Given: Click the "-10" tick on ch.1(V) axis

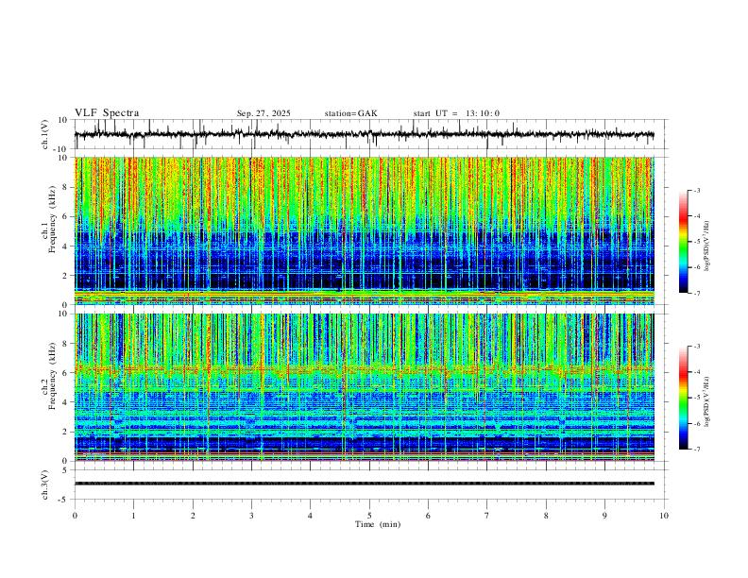Looking at the screenshot, I should (x=62, y=149).
